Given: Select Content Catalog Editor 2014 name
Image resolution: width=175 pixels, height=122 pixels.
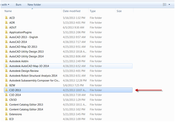Looking at the screenshot, I should pyautogui.click(x=26, y=110).
